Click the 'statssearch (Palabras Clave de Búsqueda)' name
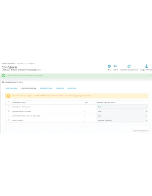 26,116
